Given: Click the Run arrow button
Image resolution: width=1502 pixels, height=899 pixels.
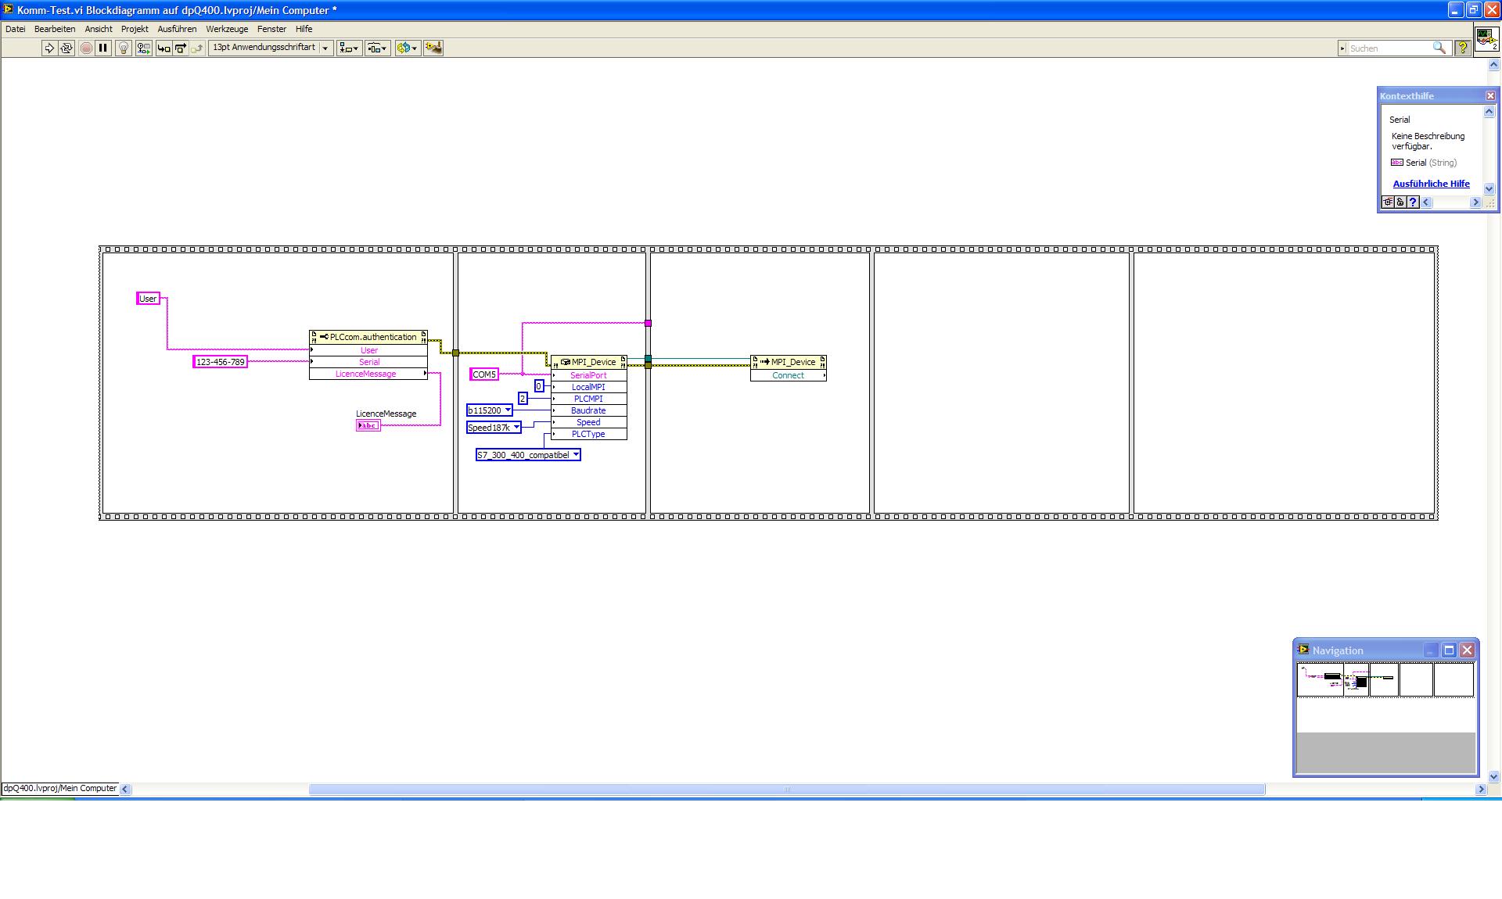Looking at the screenshot, I should (49, 48).
